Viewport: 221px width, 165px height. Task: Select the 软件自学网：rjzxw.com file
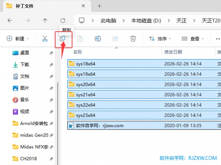point(144,125)
